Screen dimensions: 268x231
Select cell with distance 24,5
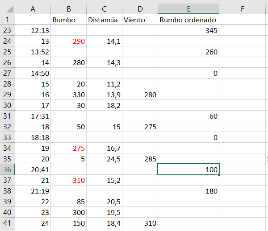[104, 159]
